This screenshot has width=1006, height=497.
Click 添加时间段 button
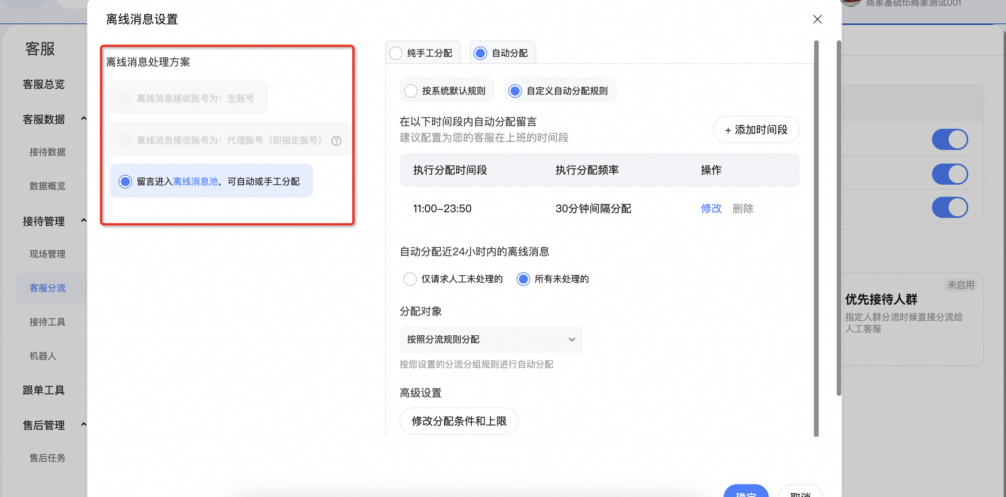[756, 129]
